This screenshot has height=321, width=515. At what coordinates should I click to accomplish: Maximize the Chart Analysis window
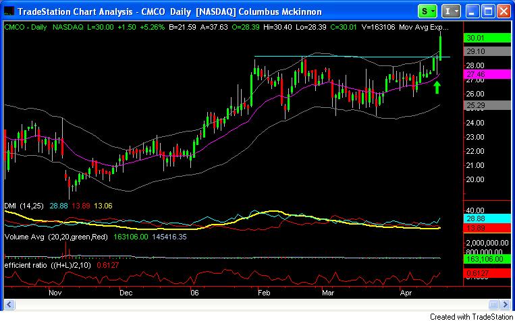489,12
